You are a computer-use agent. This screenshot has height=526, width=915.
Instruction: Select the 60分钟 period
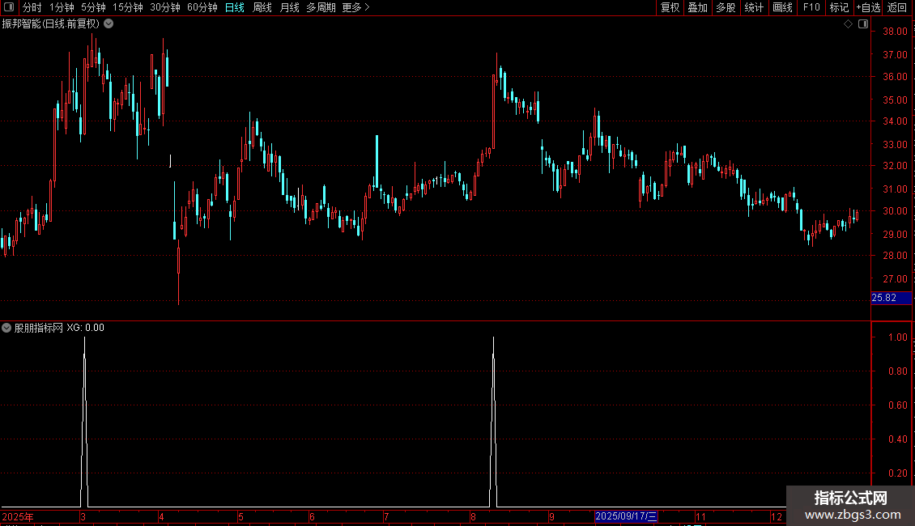(x=202, y=7)
